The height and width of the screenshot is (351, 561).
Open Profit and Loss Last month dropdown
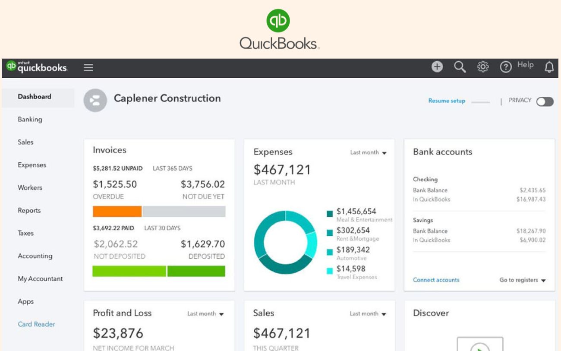pyautogui.click(x=205, y=314)
